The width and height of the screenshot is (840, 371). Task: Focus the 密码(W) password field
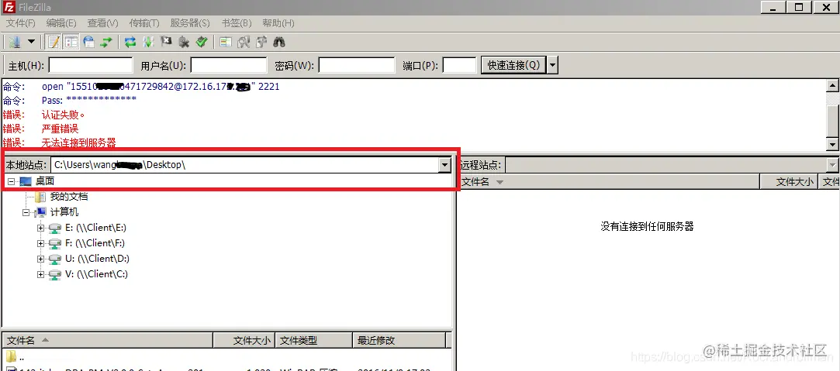pos(357,65)
